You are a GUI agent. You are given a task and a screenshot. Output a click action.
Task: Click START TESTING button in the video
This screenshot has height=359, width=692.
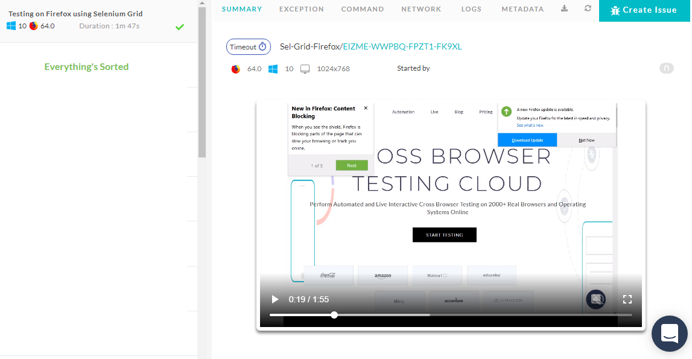[445, 235]
